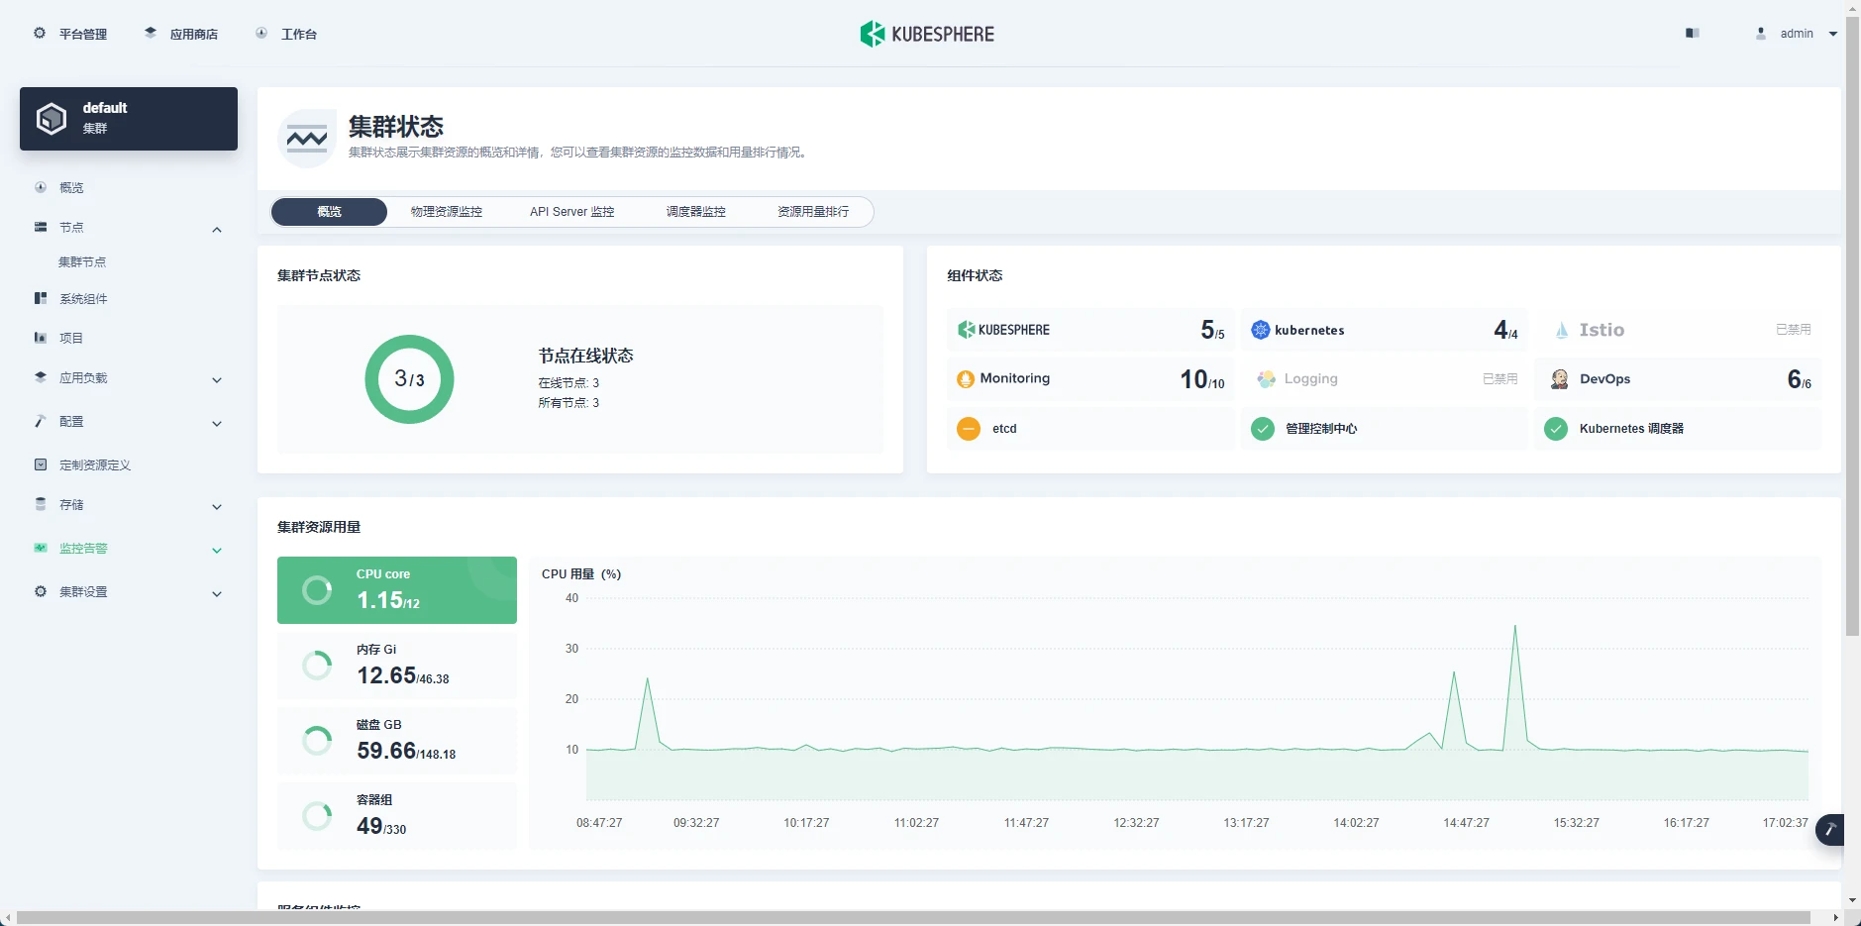Click the 应用负载 sidebar icon

point(41,377)
